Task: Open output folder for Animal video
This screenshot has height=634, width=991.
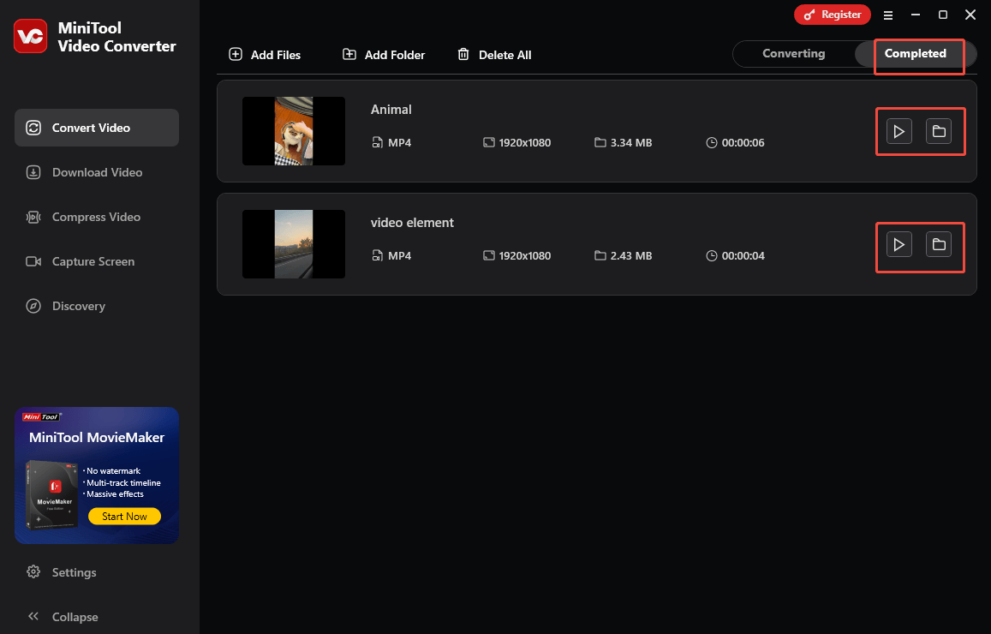Action: click(939, 131)
